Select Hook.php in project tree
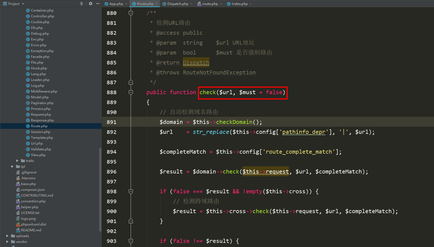 [x=39, y=68]
